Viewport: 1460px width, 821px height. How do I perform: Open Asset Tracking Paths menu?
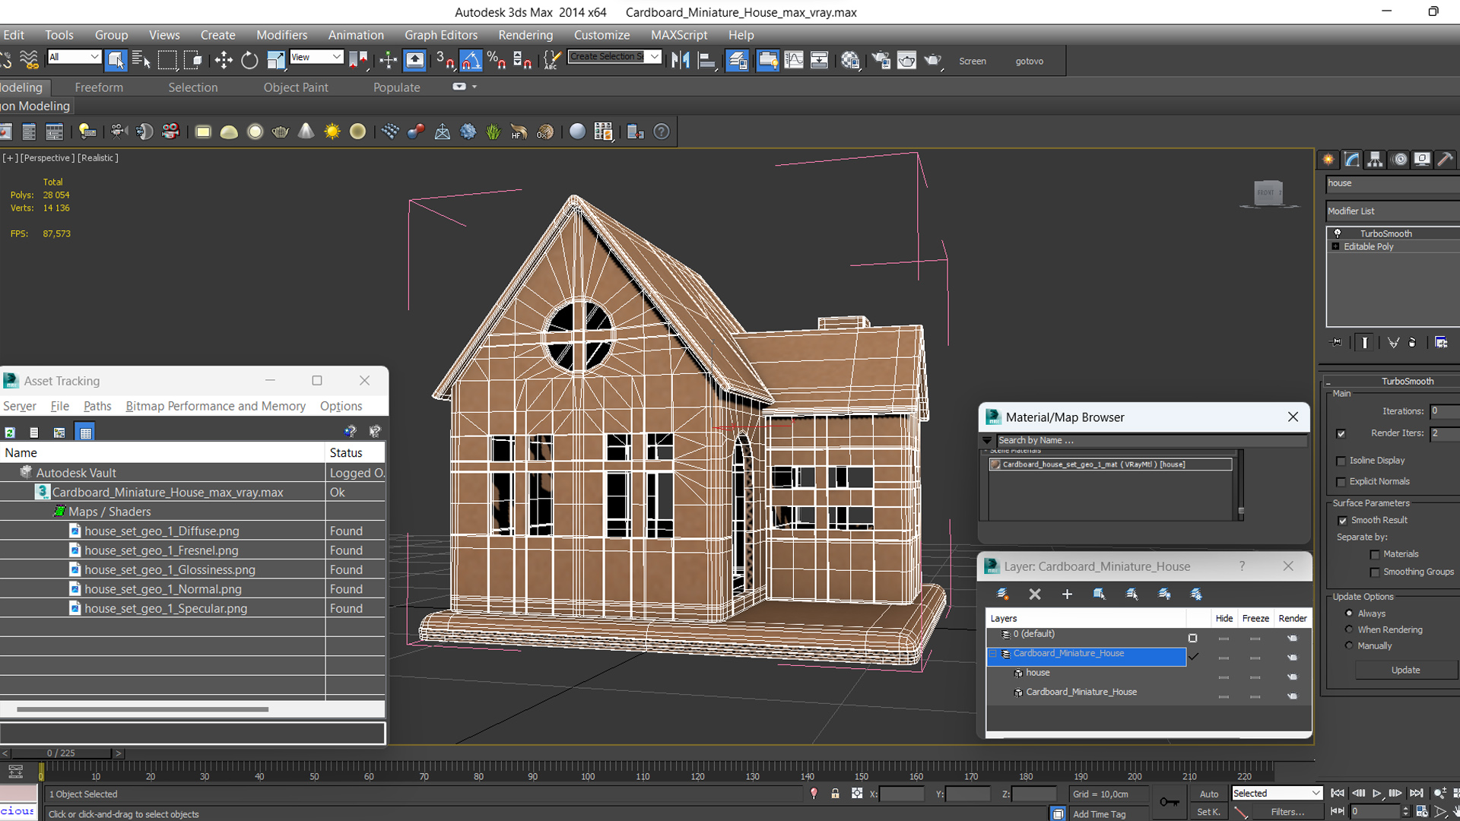click(x=97, y=406)
